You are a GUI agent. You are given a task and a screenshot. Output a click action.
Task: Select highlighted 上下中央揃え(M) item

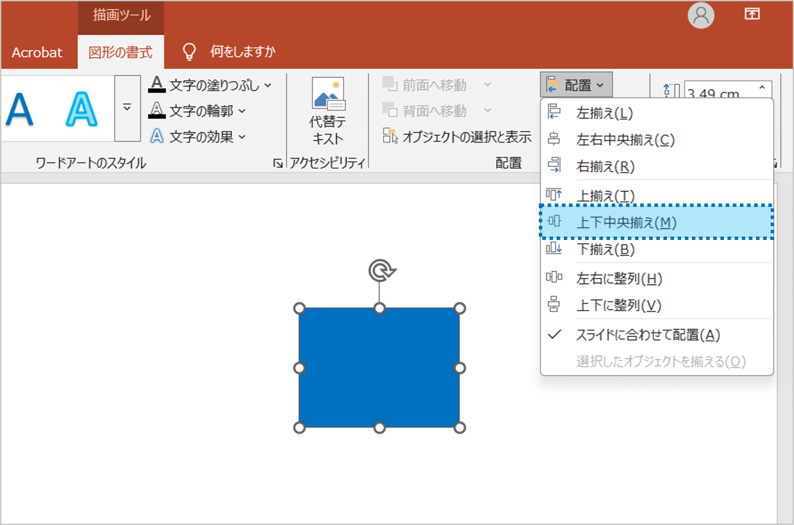coord(657,222)
